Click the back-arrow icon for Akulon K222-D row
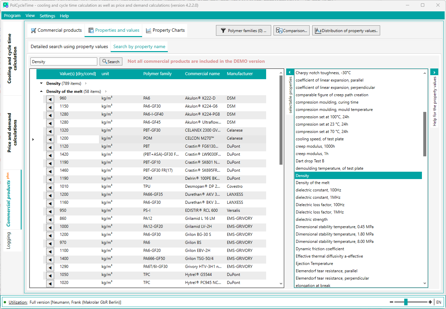 click(x=50, y=99)
